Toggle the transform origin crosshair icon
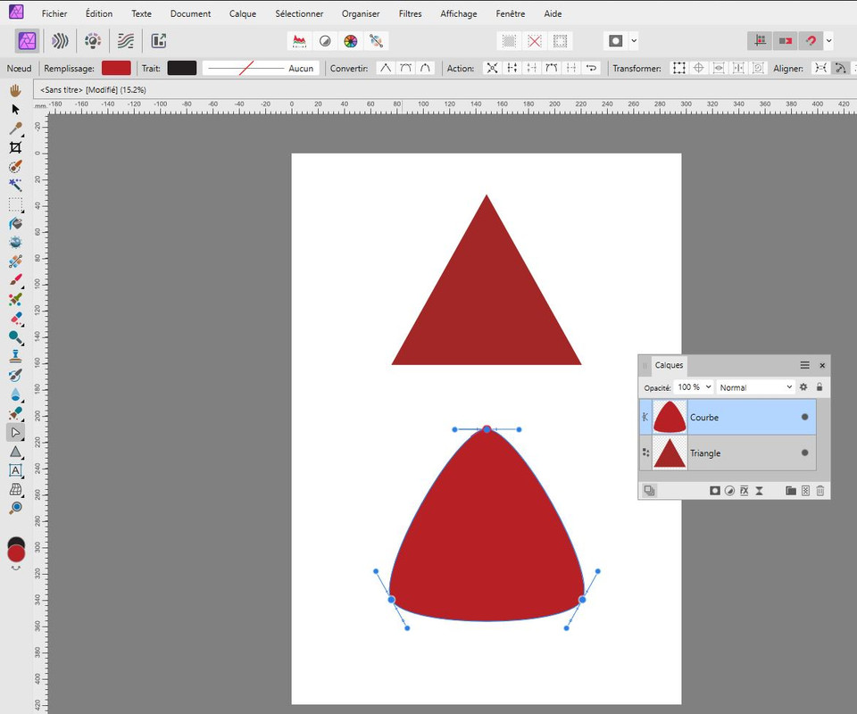 698,69
